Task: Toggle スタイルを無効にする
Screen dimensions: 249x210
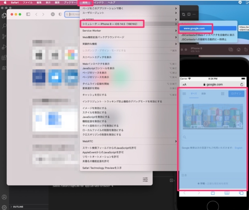Action: (129, 112)
